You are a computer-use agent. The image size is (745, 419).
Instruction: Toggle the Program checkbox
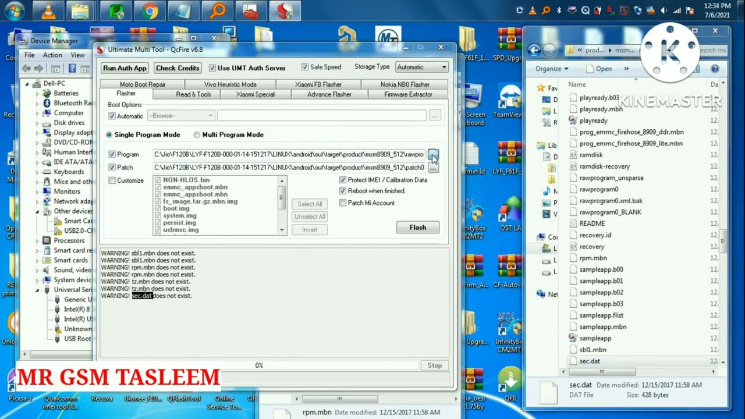[112, 154]
